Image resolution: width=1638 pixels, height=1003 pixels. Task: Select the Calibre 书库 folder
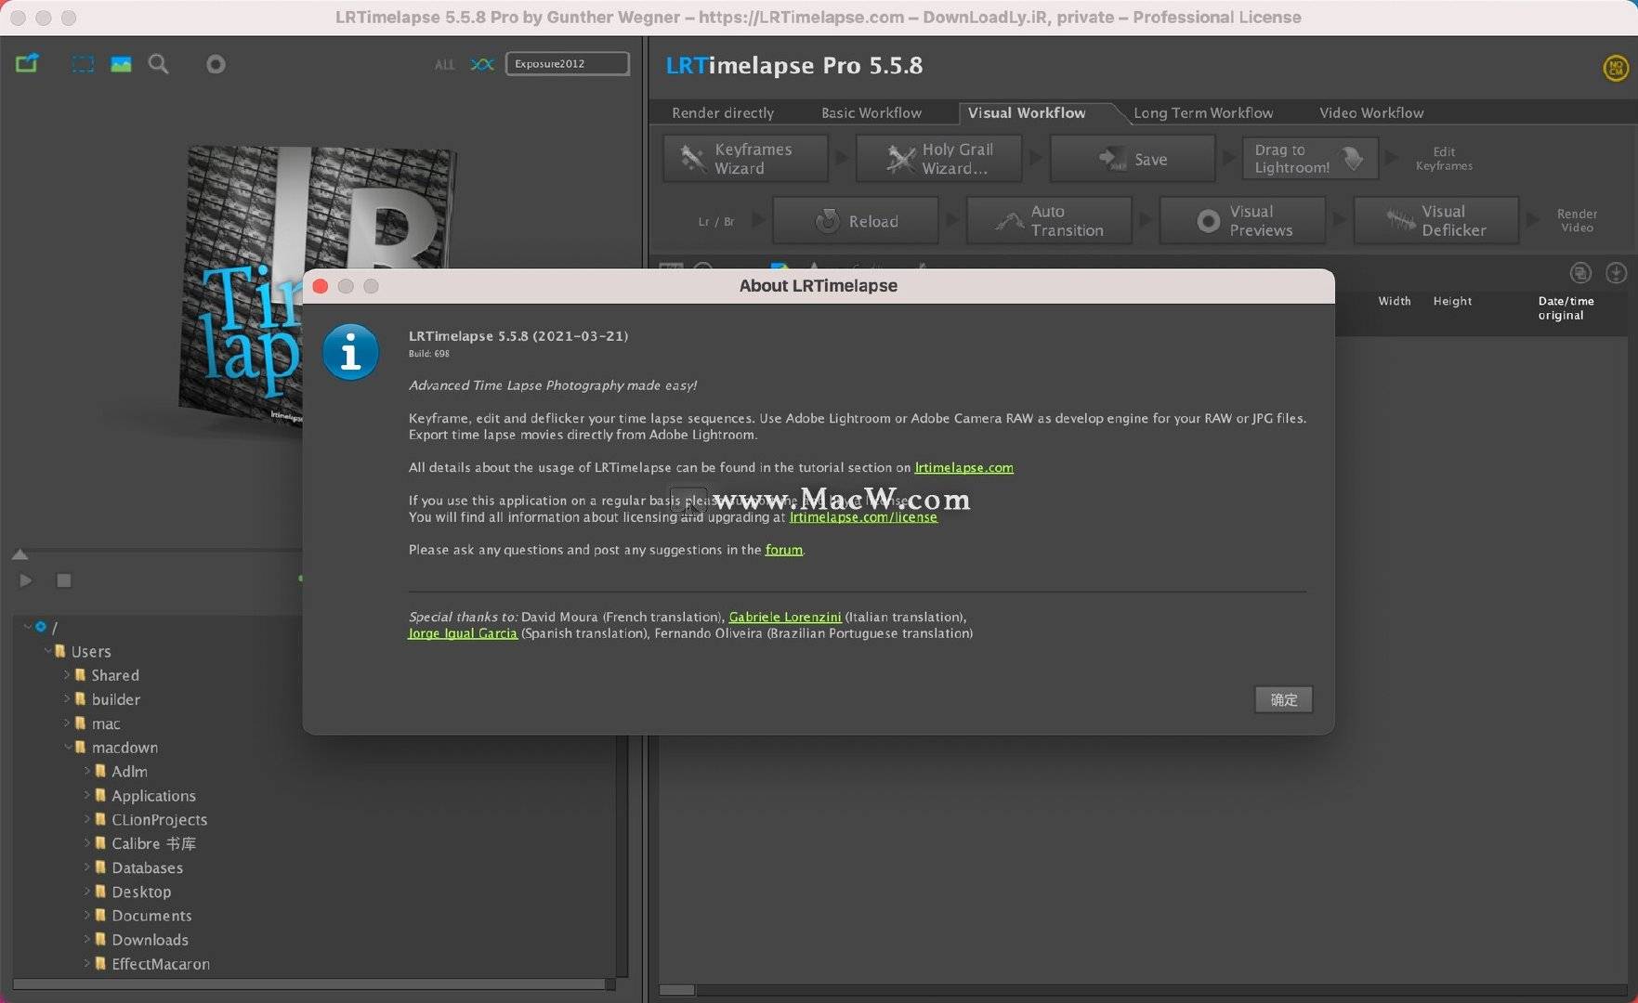coord(153,843)
